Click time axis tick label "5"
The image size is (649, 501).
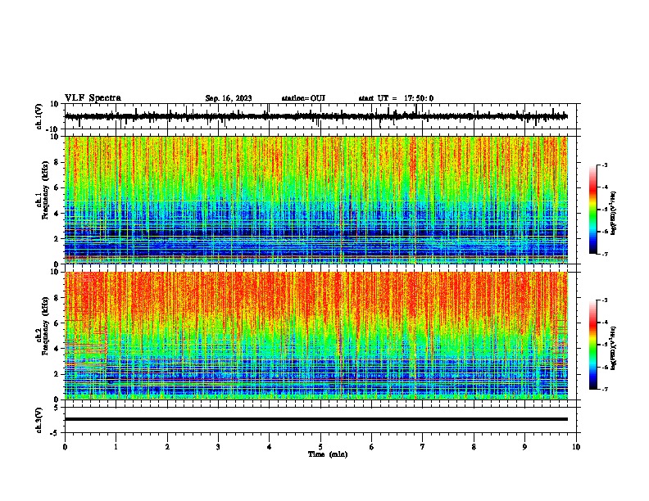pos(320,447)
